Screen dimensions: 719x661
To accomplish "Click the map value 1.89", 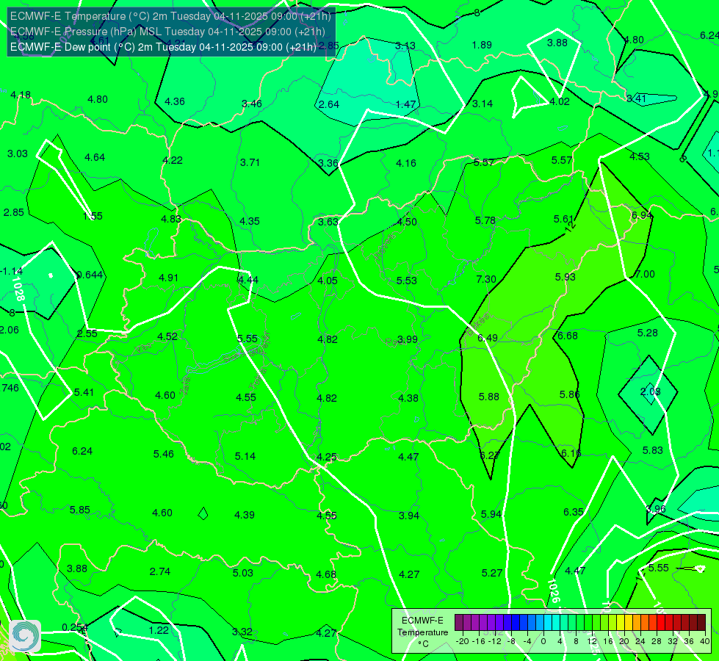I will tap(482, 45).
